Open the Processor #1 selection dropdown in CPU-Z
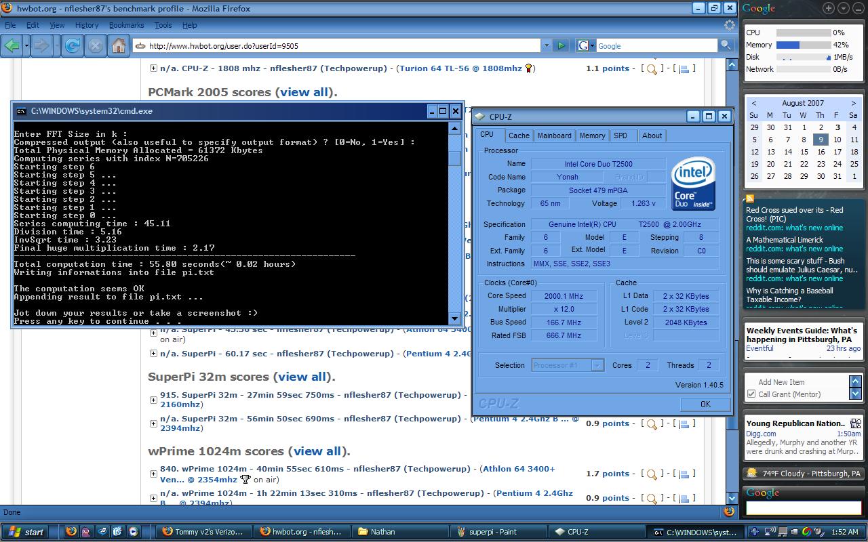 [597, 365]
